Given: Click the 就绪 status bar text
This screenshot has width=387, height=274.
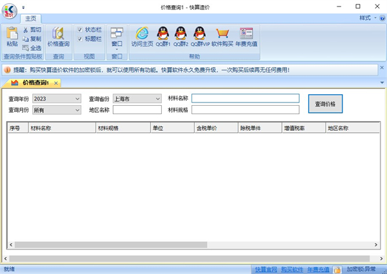Looking at the screenshot, I should click(x=9, y=269).
